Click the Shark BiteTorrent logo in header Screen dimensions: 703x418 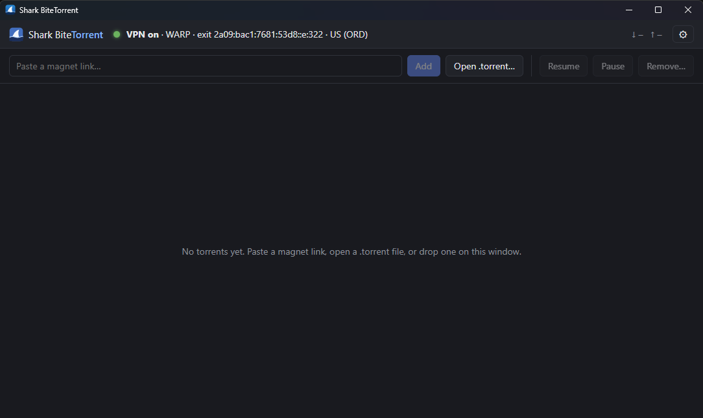point(16,34)
